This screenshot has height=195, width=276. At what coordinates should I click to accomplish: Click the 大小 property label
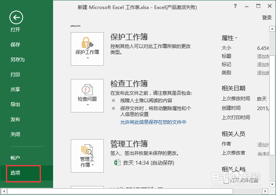pyautogui.click(x=226, y=48)
